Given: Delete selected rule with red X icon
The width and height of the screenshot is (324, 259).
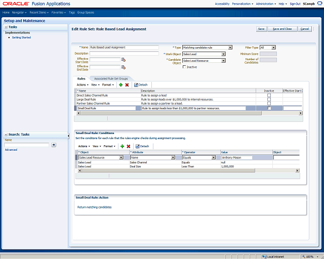Looking at the screenshot, I should pos(127,84).
